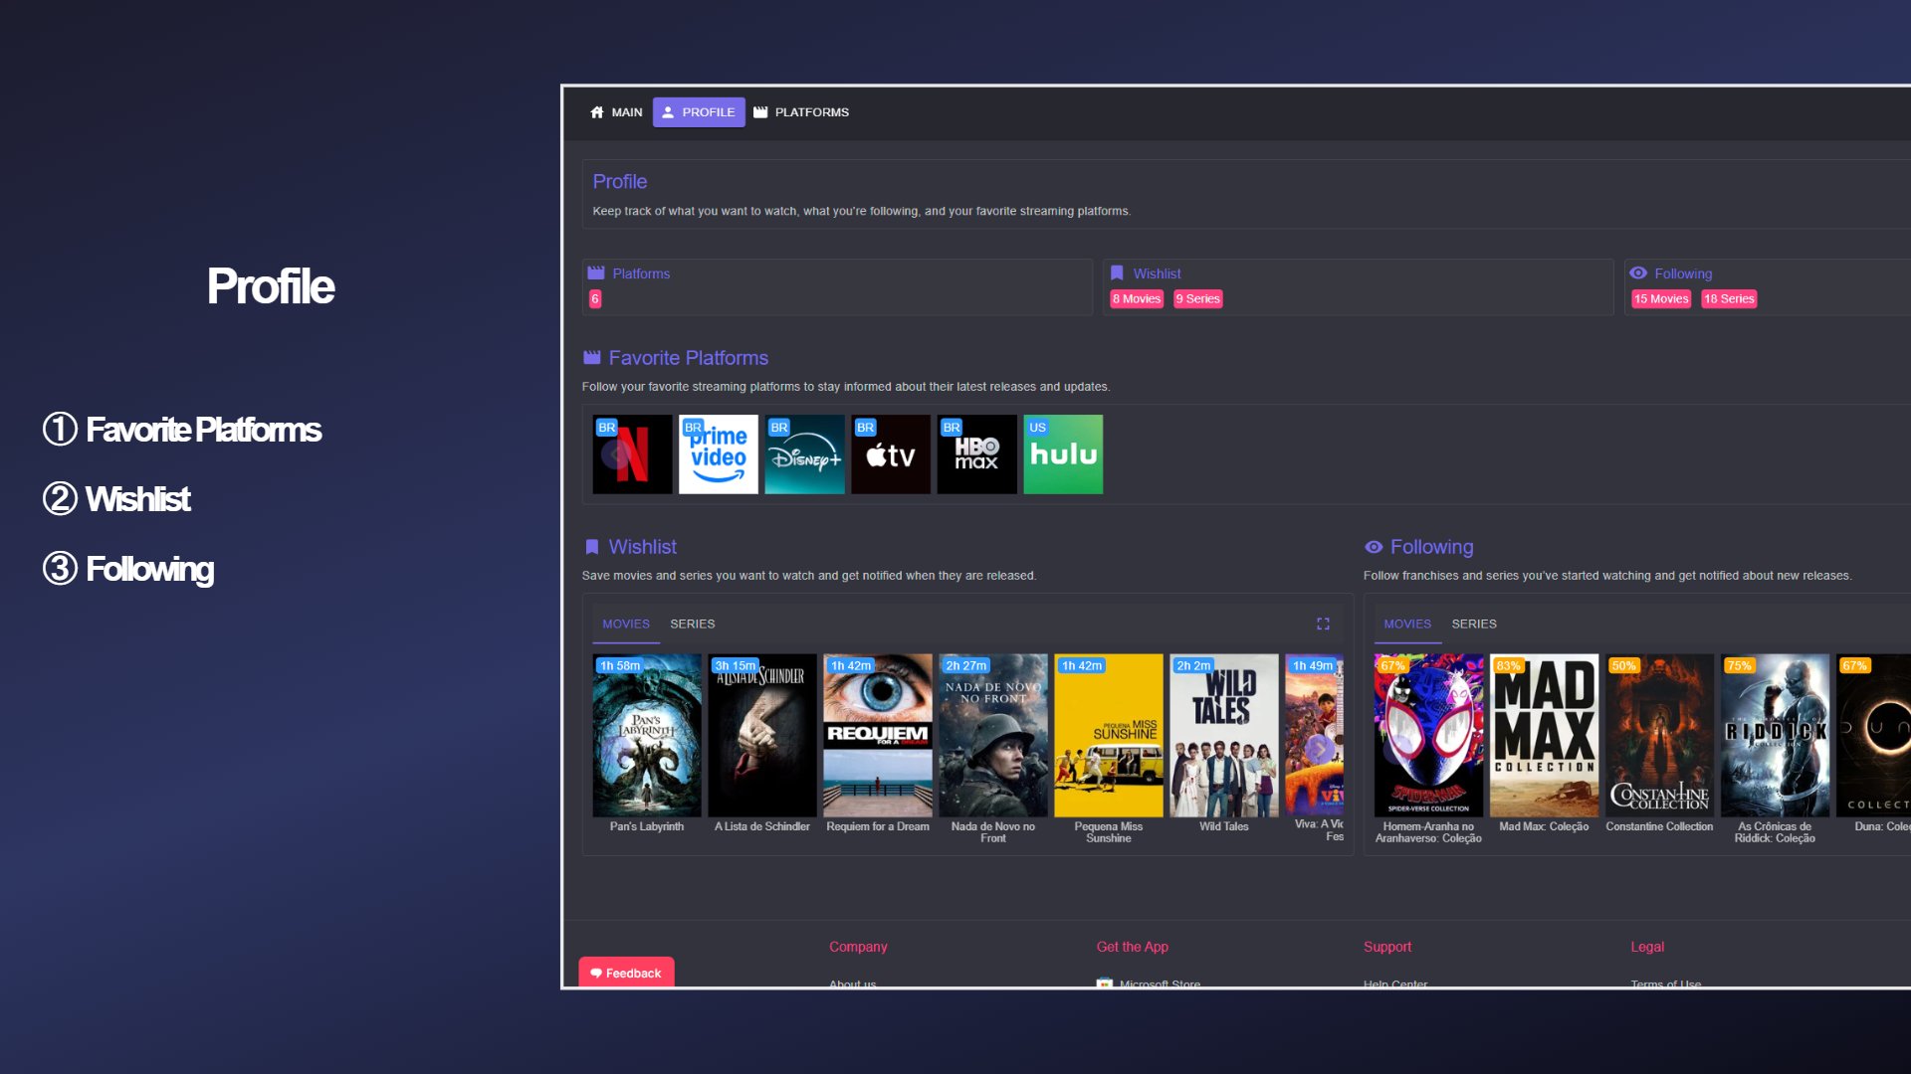Click the bookmark icon beside Wishlist heading
The image size is (1911, 1074).
coord(592,547)
